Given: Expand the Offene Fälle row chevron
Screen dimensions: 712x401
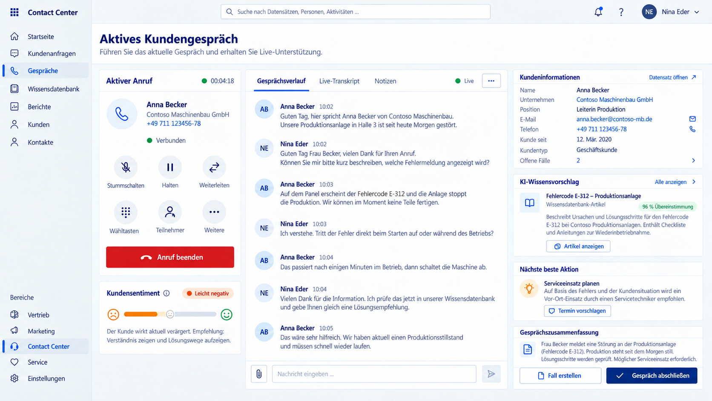Looking at the screenshot, I should (x=693, y=161).
